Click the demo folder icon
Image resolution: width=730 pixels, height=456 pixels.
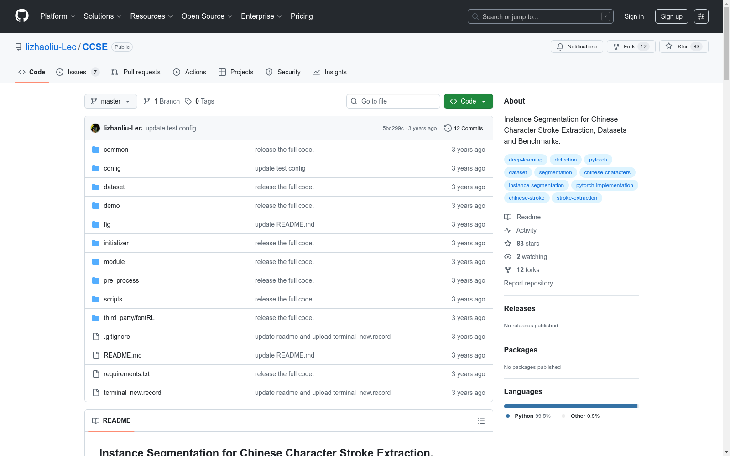click(x=96, y=206)
